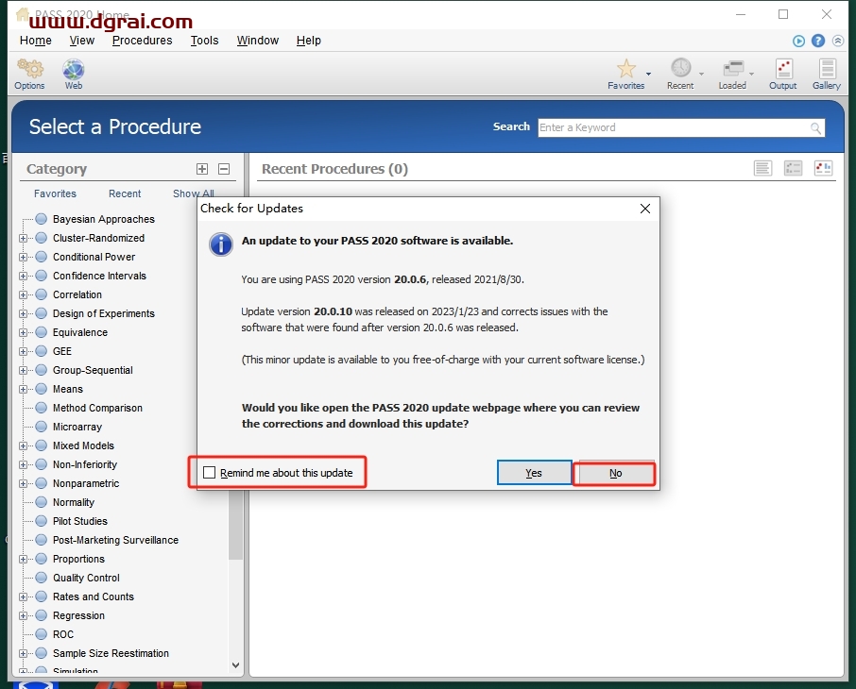Expand the Conditional Power tree node
The height and width of the screenshot is (689, 856).
pos(23,257)
